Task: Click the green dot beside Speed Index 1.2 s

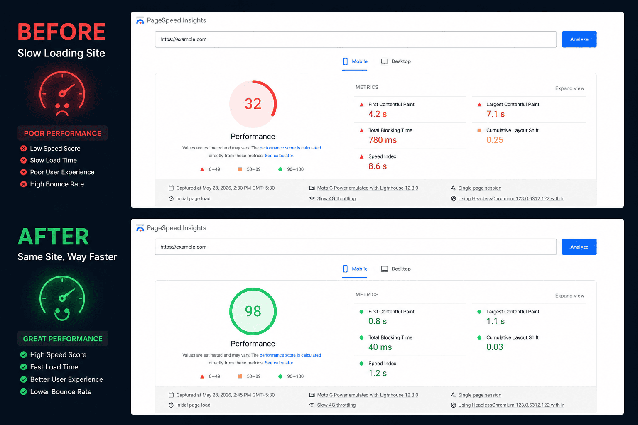Action: [361, 364]
